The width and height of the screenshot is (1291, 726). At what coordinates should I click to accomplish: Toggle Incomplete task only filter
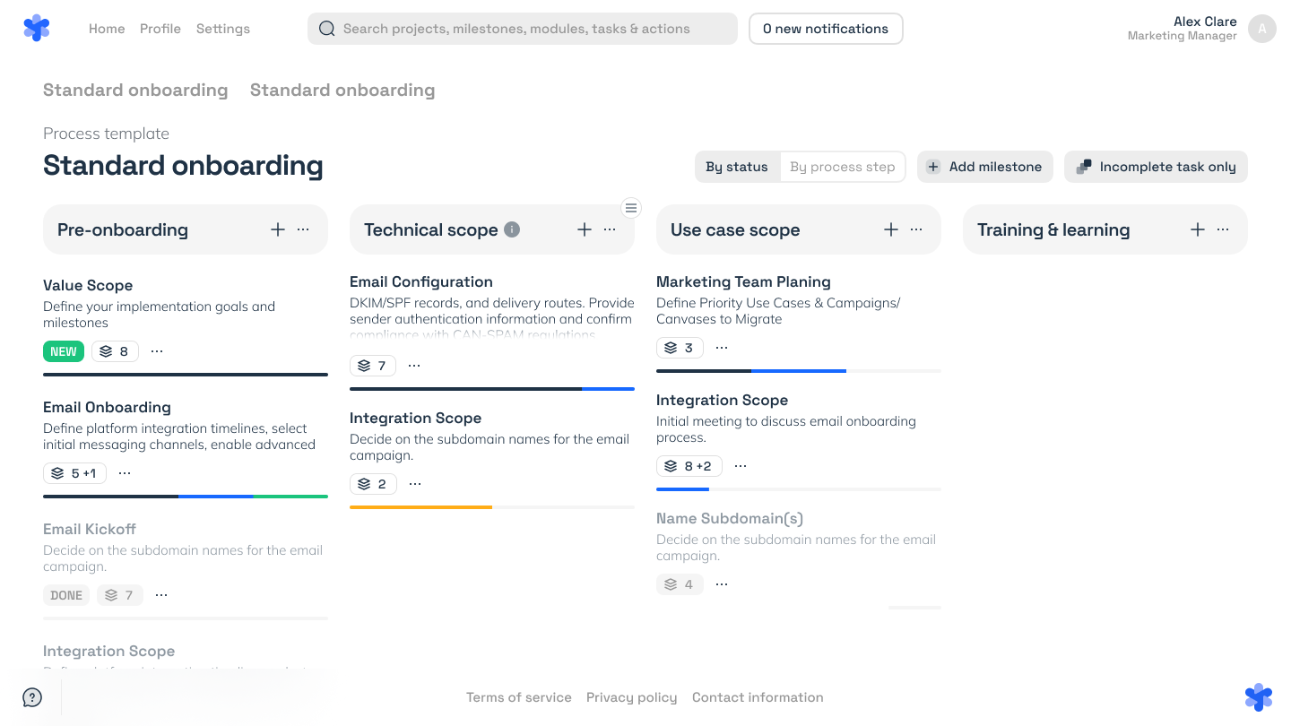(1156, 167)
